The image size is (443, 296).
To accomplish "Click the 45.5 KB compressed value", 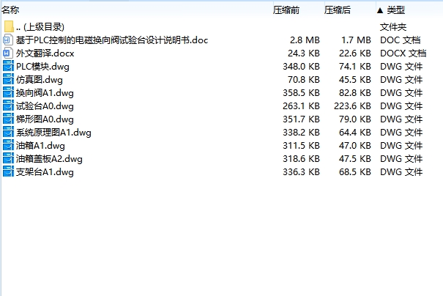I will pyautogui.click(x=355, y=80).
